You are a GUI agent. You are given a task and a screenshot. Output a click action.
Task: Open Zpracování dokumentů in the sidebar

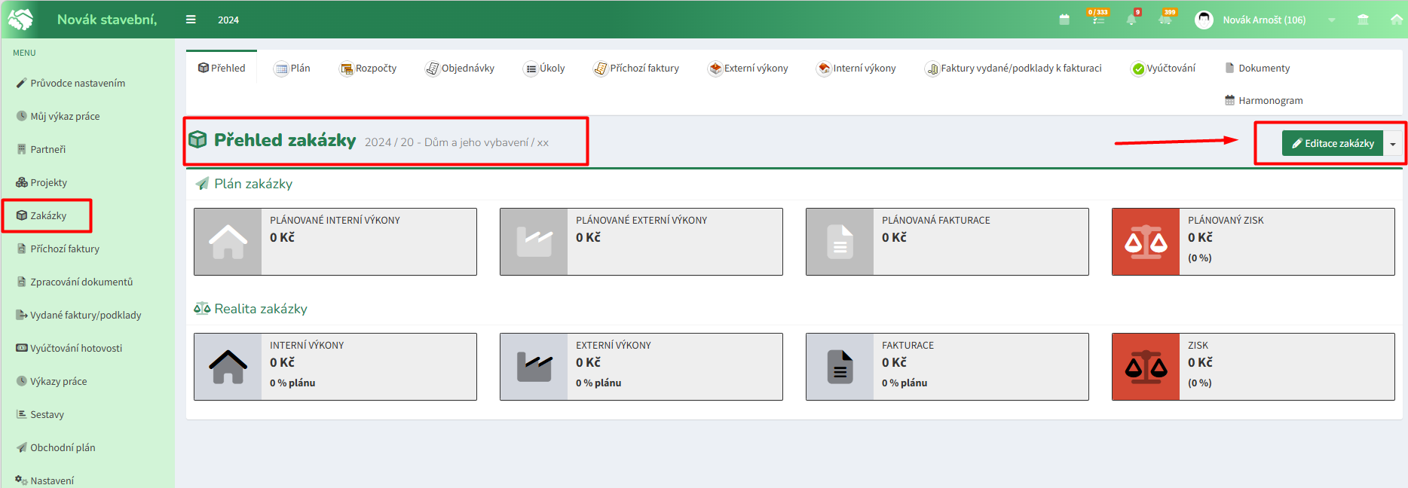click(75, 282)
